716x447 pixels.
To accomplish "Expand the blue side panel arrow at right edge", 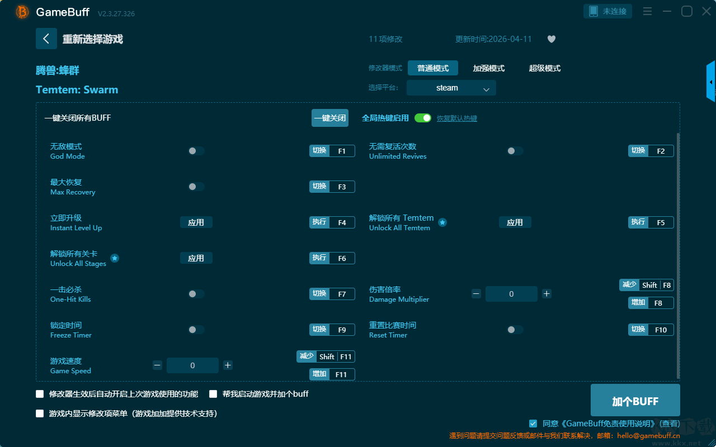I will (x=711, y=82).
